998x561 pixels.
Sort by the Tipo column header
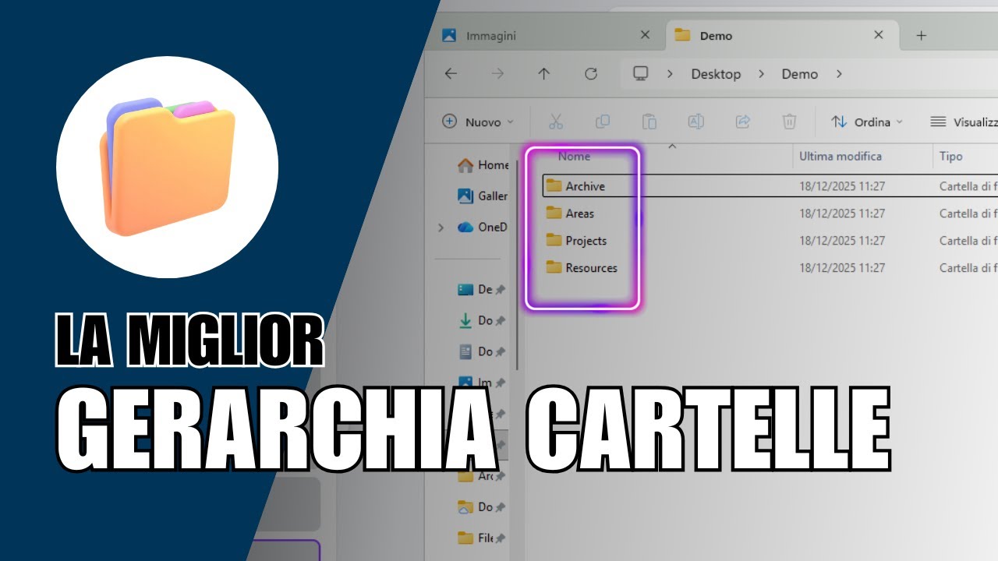click(950, 156)
